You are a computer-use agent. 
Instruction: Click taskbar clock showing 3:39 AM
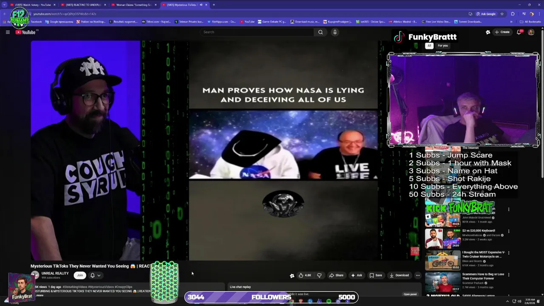(530, 301)
